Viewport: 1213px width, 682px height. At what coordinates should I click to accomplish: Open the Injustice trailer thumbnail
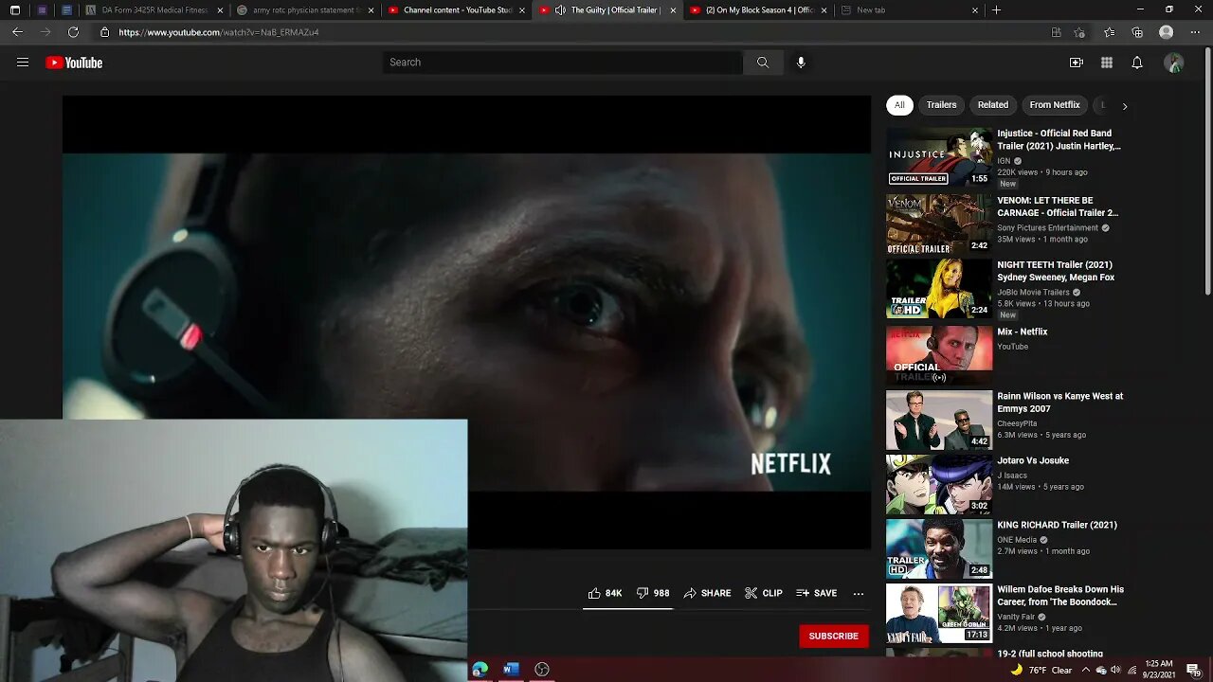click(x=939, y=157)
